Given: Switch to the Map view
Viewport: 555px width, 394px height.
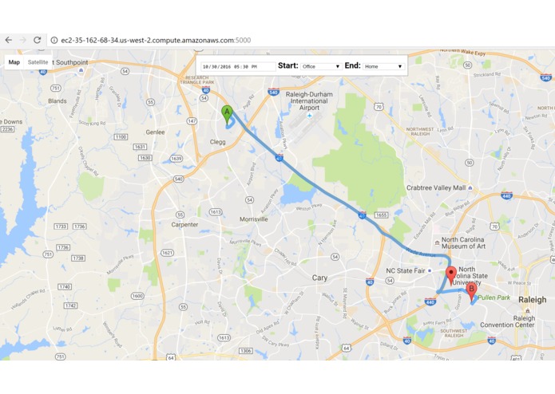Looking at the screenshot, I should (14, 62).
